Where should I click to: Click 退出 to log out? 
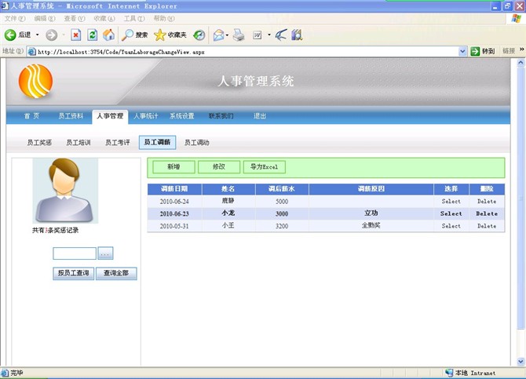click(260, 116)
